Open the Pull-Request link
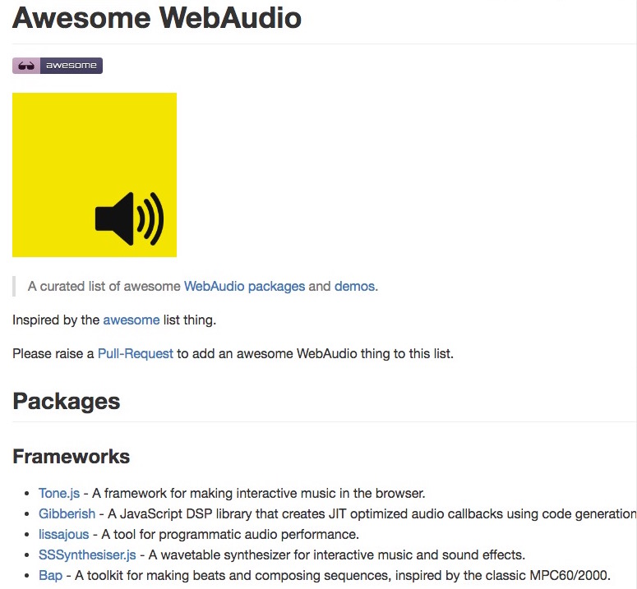 point(136,353)
